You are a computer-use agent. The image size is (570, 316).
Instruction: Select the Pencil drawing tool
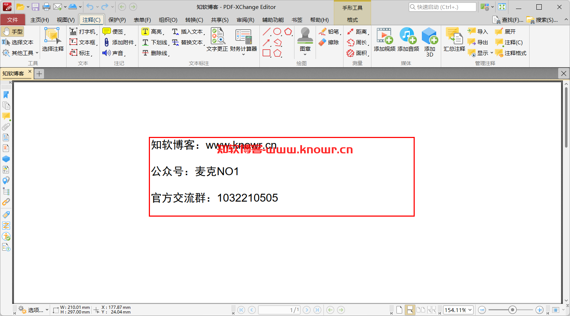click(x=329, y=31)
